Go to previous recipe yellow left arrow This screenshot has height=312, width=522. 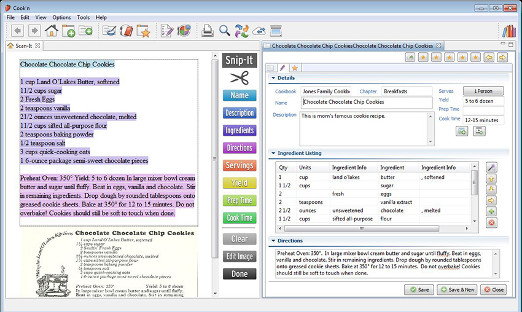click(x=489, y=57)
